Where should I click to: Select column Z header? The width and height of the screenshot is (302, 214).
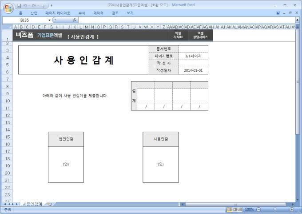click(x=163, y=27)
